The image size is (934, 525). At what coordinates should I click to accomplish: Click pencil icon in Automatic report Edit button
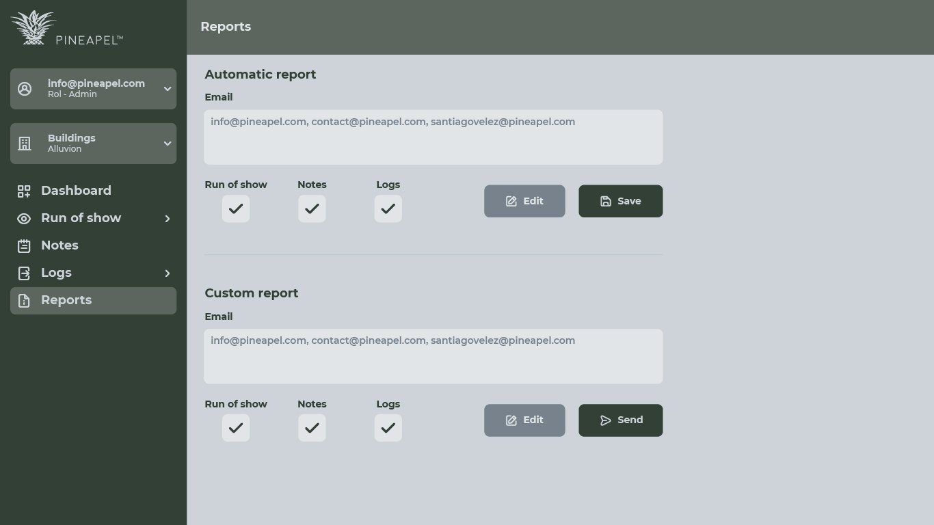tap(511, 201)
